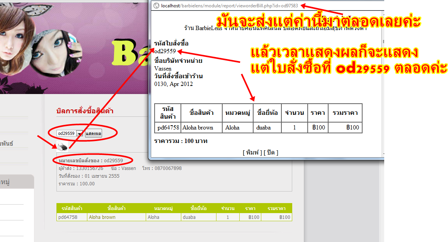Click the printer icon under the order dropdown

pyautogui.click(x=62, y=146)
